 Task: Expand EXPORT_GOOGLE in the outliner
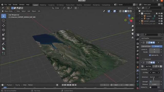coord(139,21)
